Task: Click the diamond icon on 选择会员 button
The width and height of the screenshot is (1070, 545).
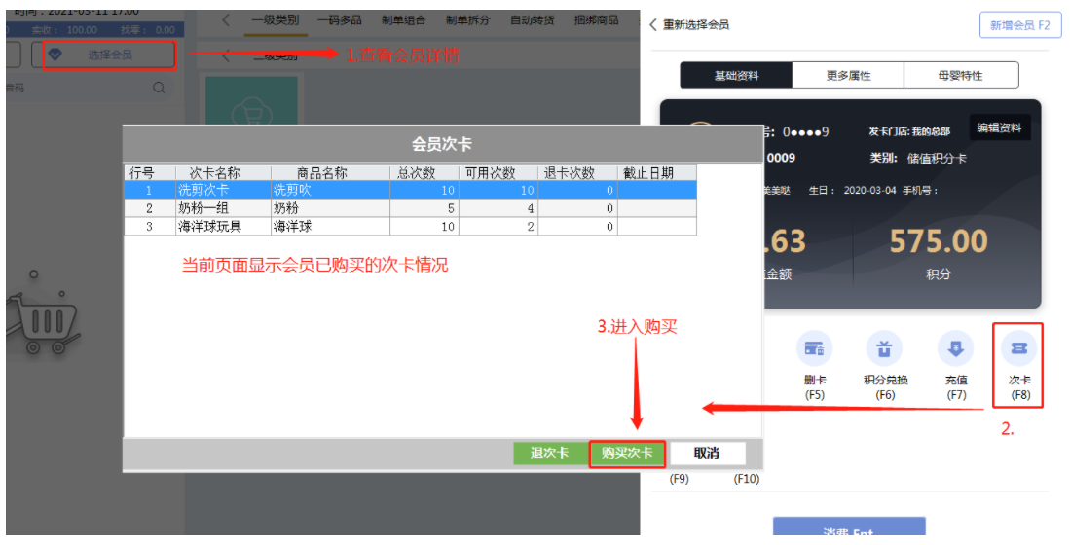Action: click(x=55, y=54)
